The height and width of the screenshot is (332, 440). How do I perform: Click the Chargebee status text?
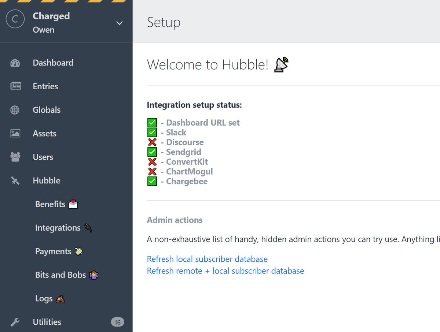(187, 181)
